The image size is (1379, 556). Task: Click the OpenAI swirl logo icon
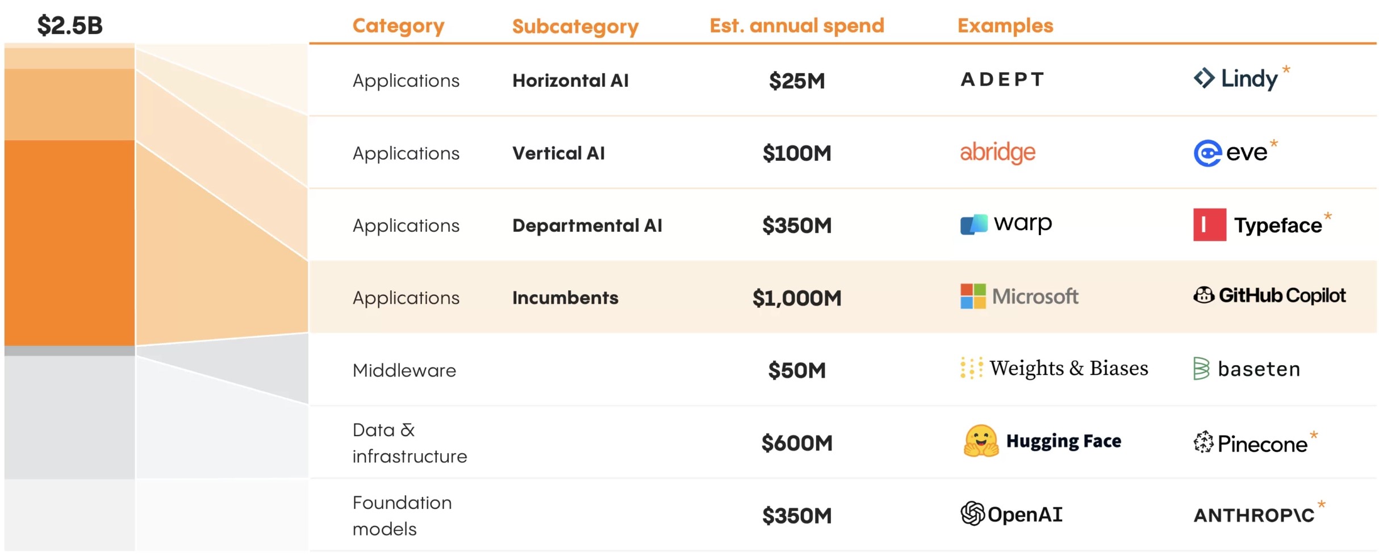[x=972, y=514]
